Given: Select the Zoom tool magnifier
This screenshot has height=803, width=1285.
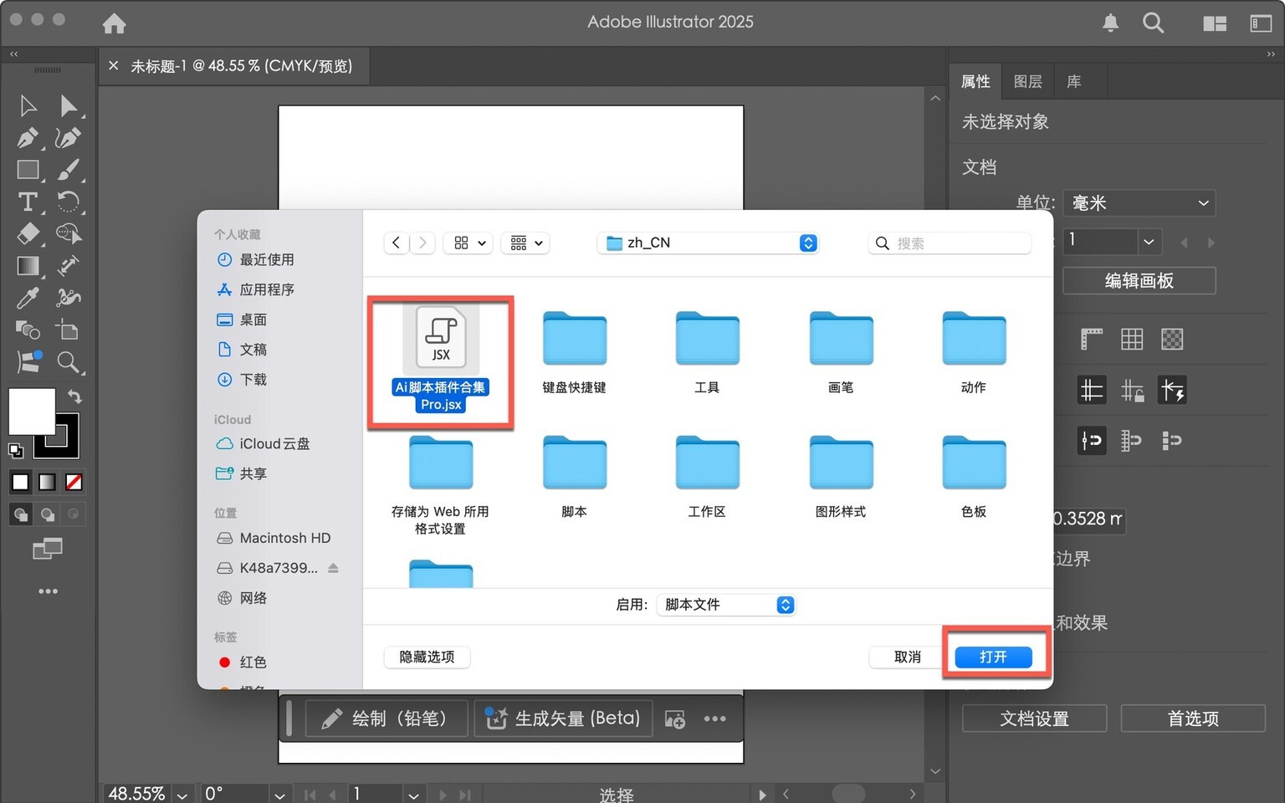Looking at the screenshot, I should pyautogui.click(x=69, y=362).
